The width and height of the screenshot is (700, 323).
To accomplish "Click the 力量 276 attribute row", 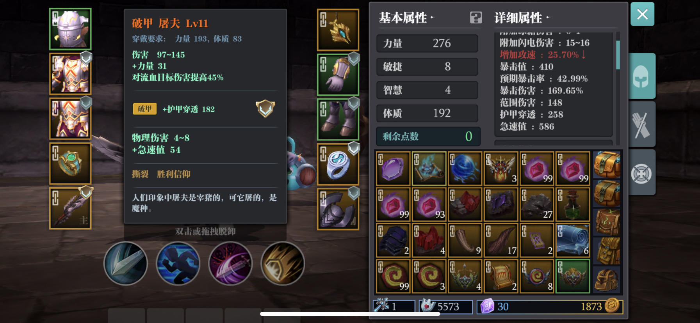I will (427, 43).
